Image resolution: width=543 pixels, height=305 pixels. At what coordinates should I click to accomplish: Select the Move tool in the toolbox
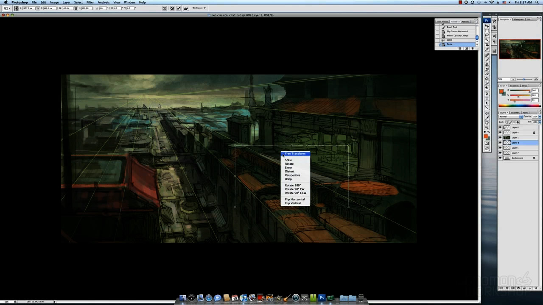[487, 26]
